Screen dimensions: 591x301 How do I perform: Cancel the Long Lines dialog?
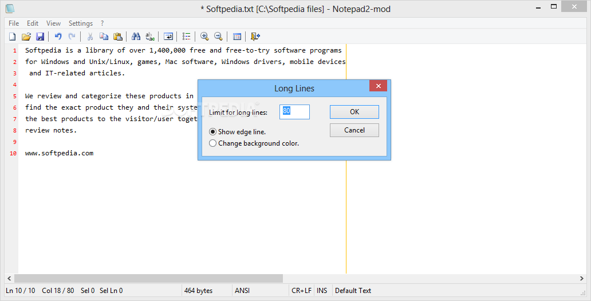pos(354,130)
